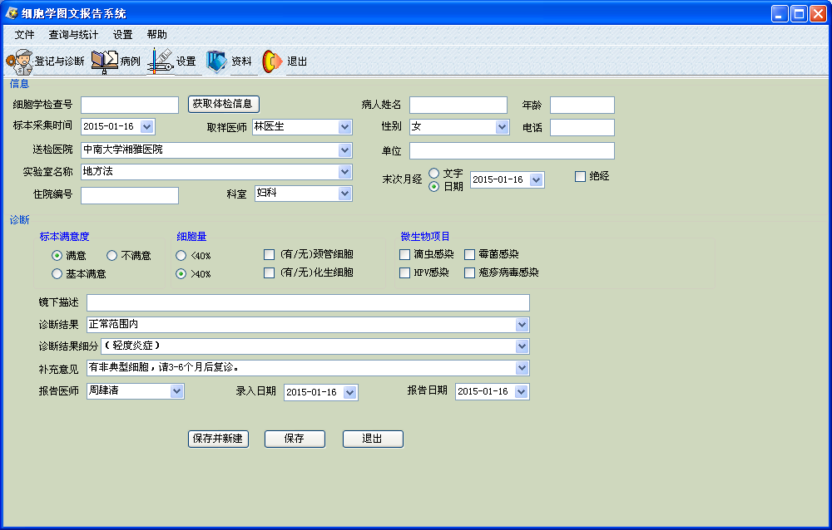This screenshot has width=832, height=530.
Task: Maximize the application window
Action: pos(799,13)
